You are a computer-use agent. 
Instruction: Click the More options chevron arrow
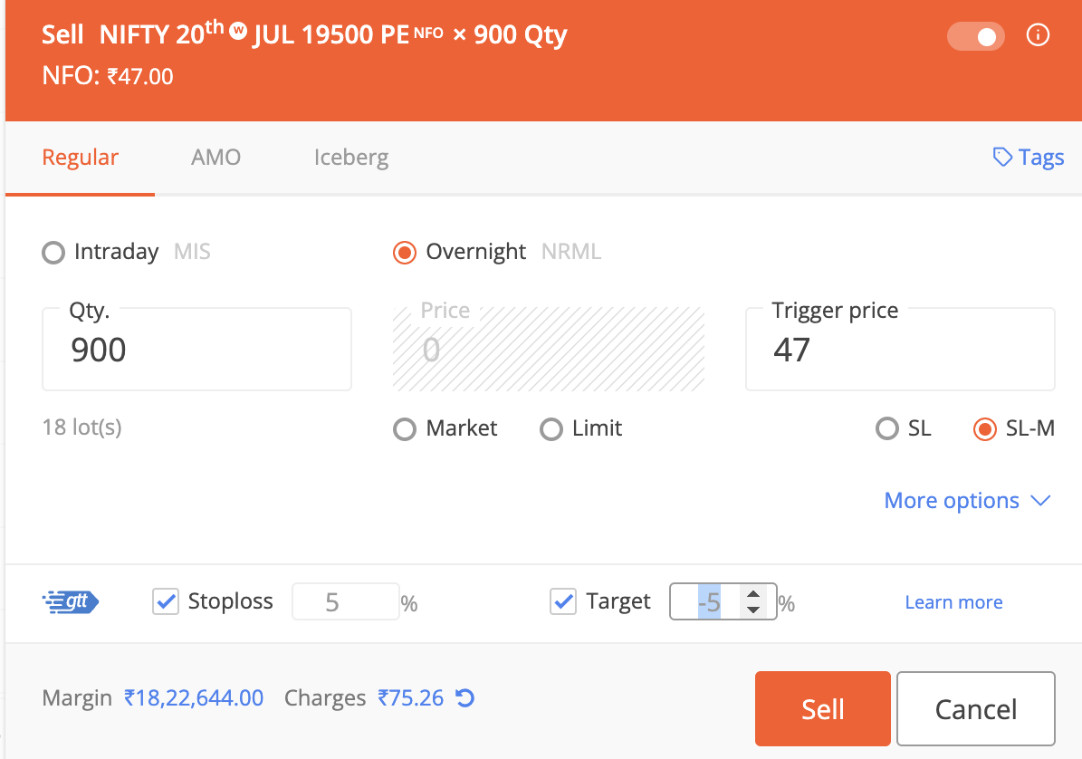point(1040,501)
